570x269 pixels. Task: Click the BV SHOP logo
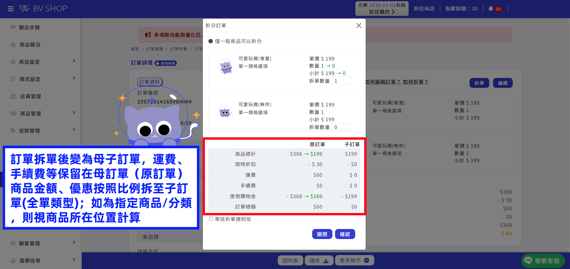tap(43, 9)
